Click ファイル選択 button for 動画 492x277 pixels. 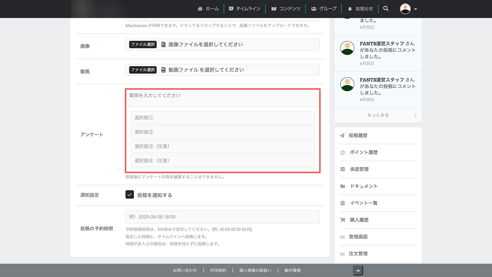click(x=143, y=70)
